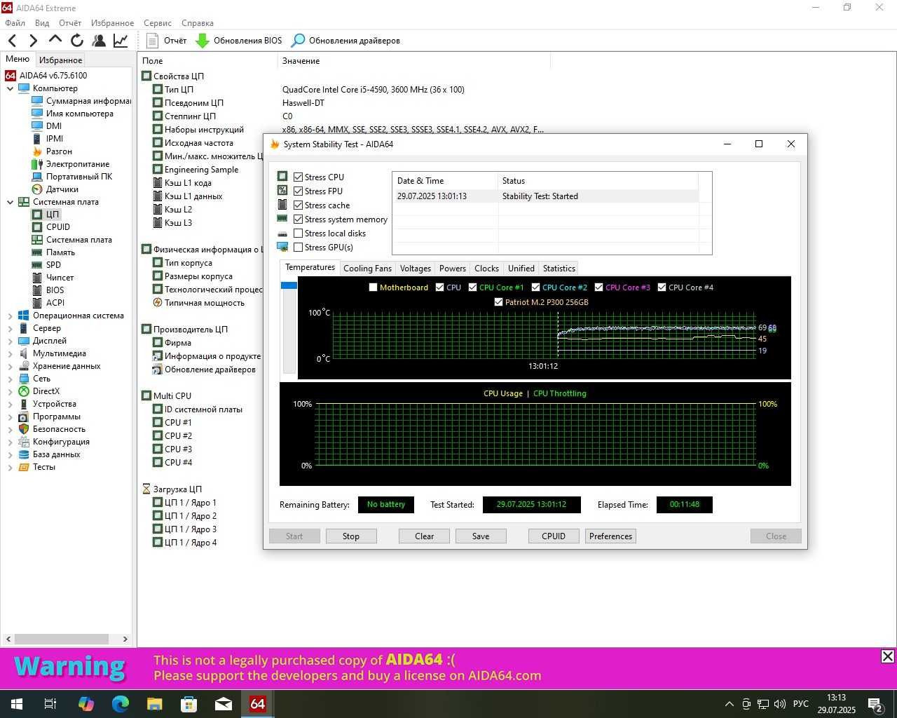Click the left panel horizontal scrollbar
The width and height of the screenshot is (897, 718).
pos(62,639)
